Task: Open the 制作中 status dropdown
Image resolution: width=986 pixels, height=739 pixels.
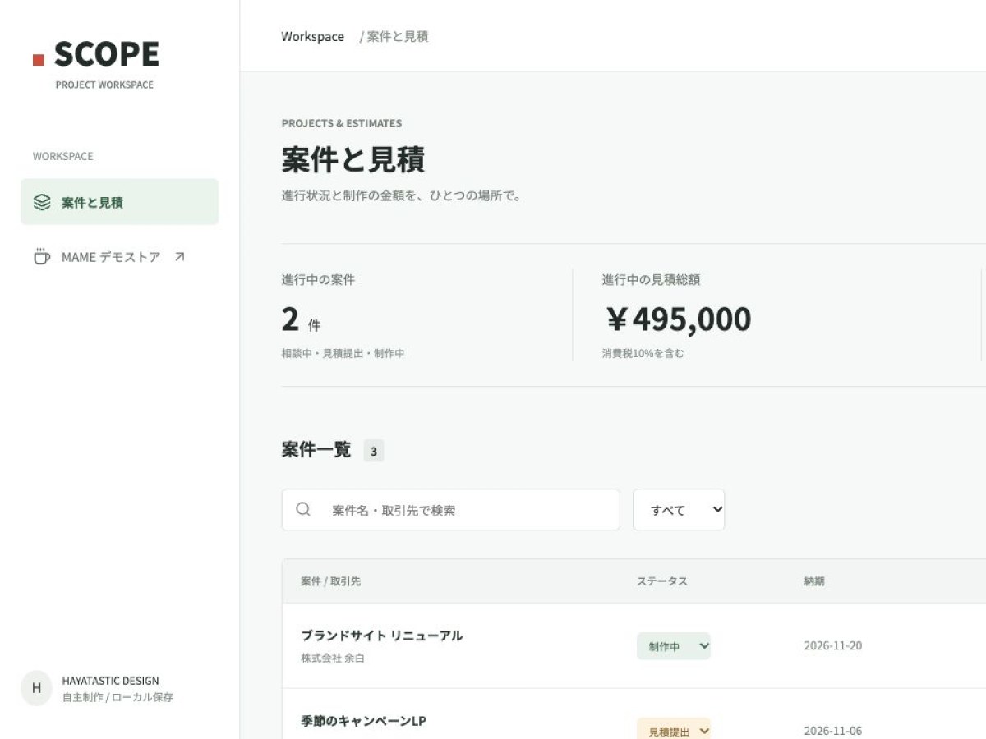Action: 673,646
